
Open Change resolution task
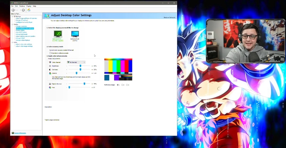[21, 26]
